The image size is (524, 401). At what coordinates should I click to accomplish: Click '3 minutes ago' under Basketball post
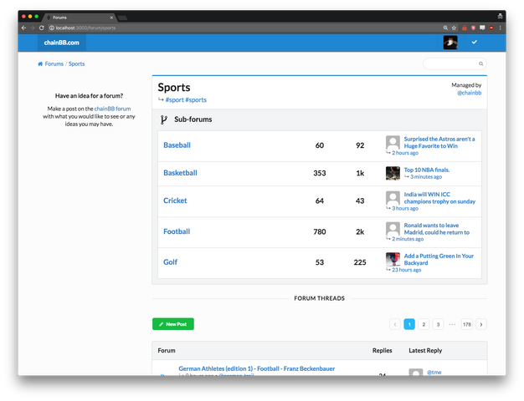pyautogui.click(x=426, y=177)
